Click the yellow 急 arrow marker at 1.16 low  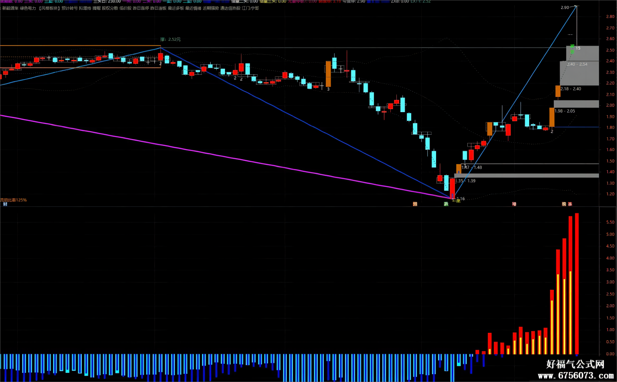456,201
